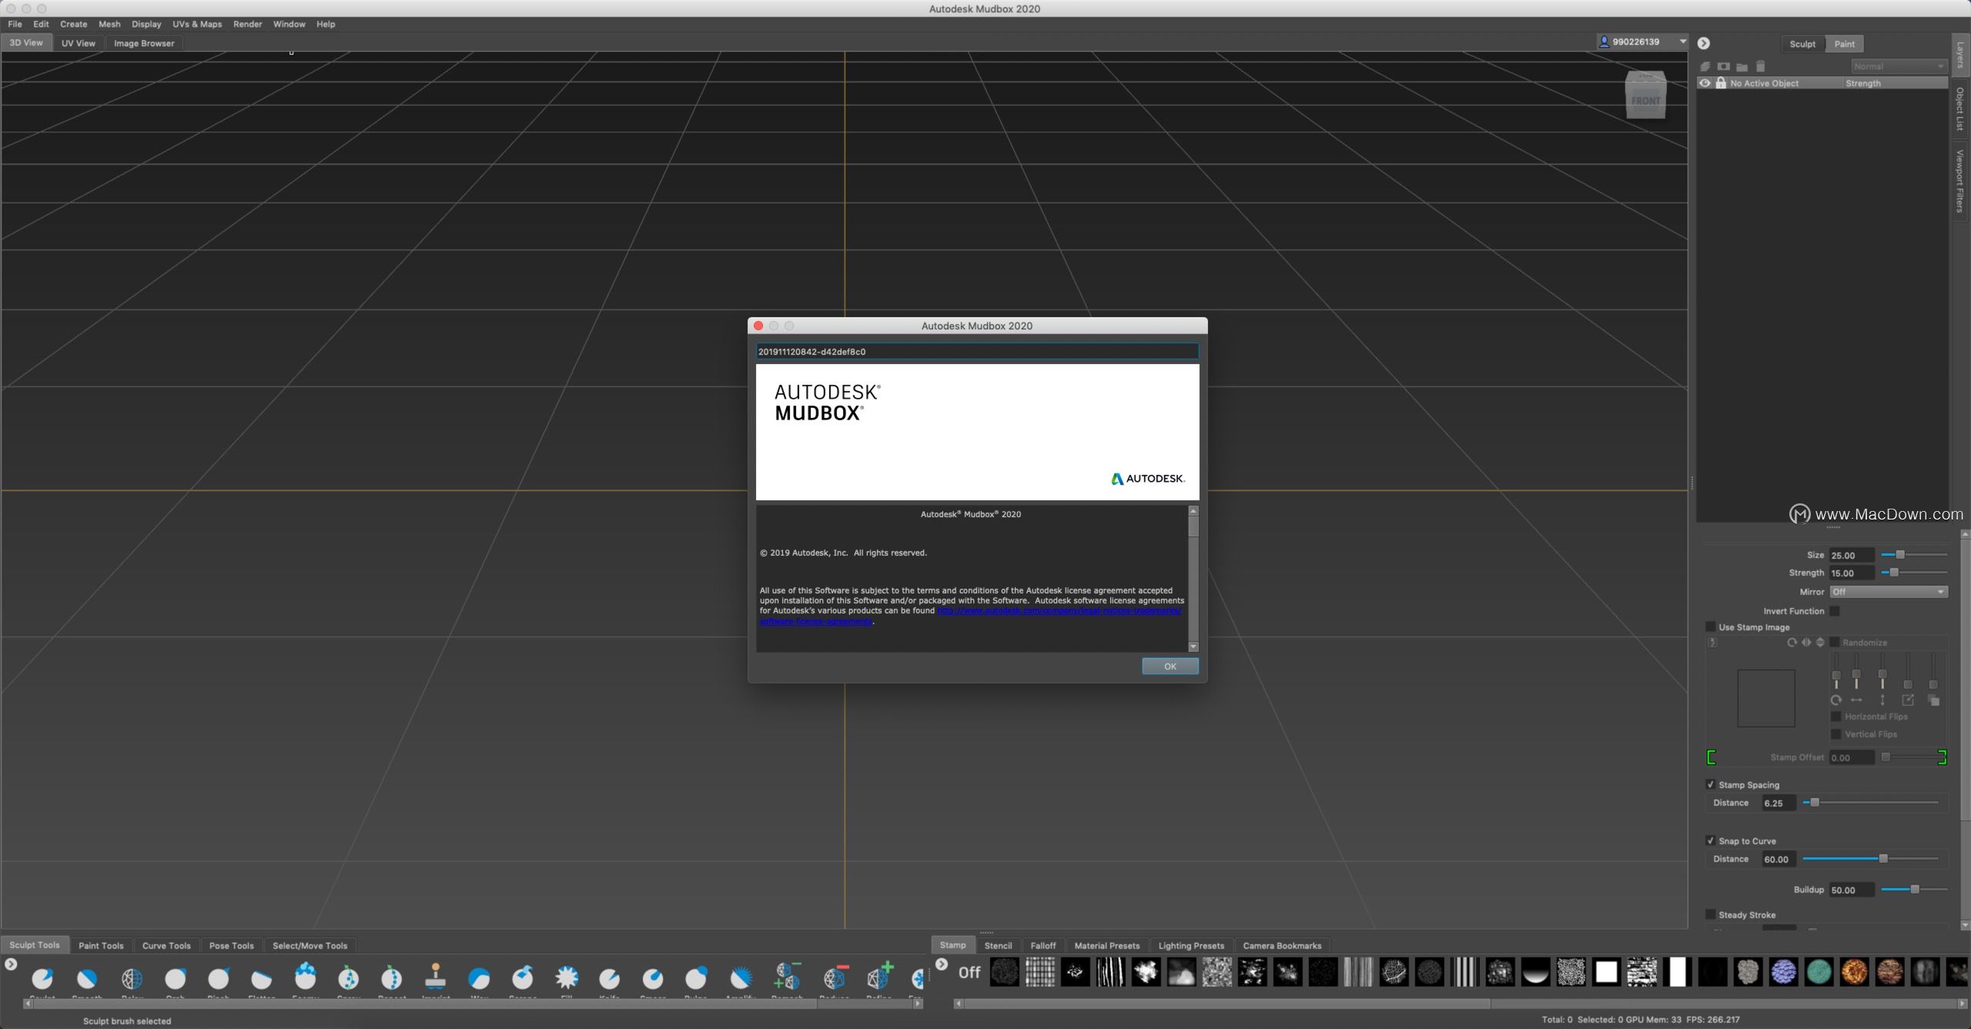Click the folder icon in Layers panel
Image resolution: width=1971 pixels, height=1029 pixels.
point(1742,67)
